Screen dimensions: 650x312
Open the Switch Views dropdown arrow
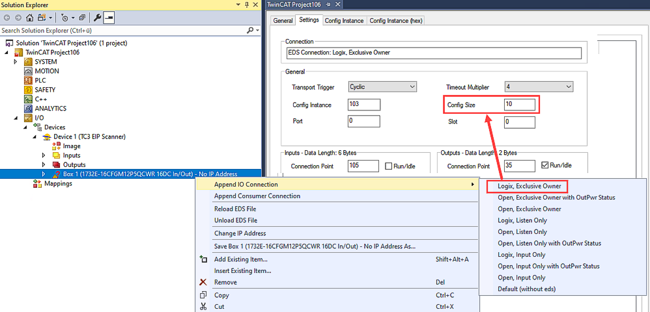[x=50, y=18]
